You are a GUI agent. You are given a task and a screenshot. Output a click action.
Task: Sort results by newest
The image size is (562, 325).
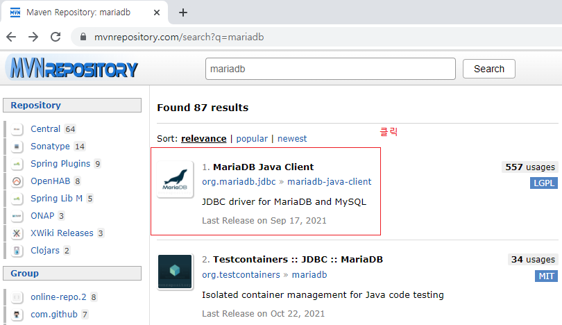(x=291, y=138)
